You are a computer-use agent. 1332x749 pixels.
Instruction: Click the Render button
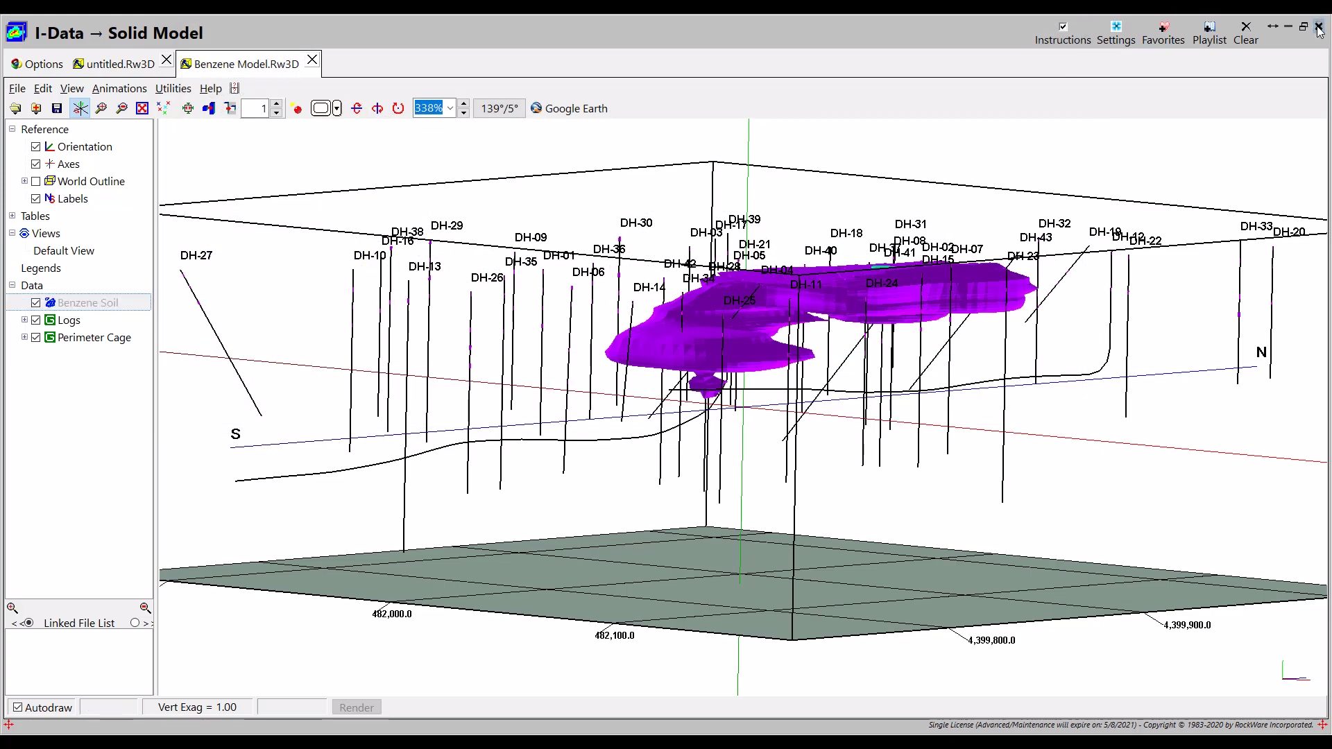[x=357, y=707]
